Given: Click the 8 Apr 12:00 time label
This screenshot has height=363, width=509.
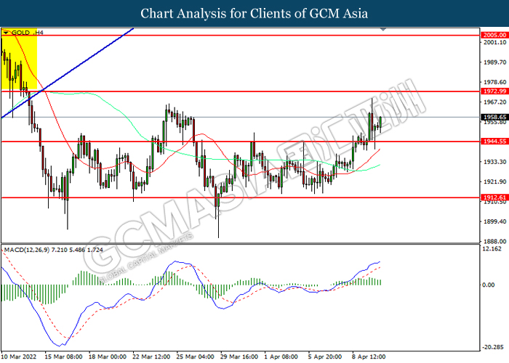Looking at the screenshot, I should tap(369, 356).
